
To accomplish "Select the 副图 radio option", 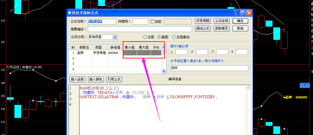I will click(159, 37).
